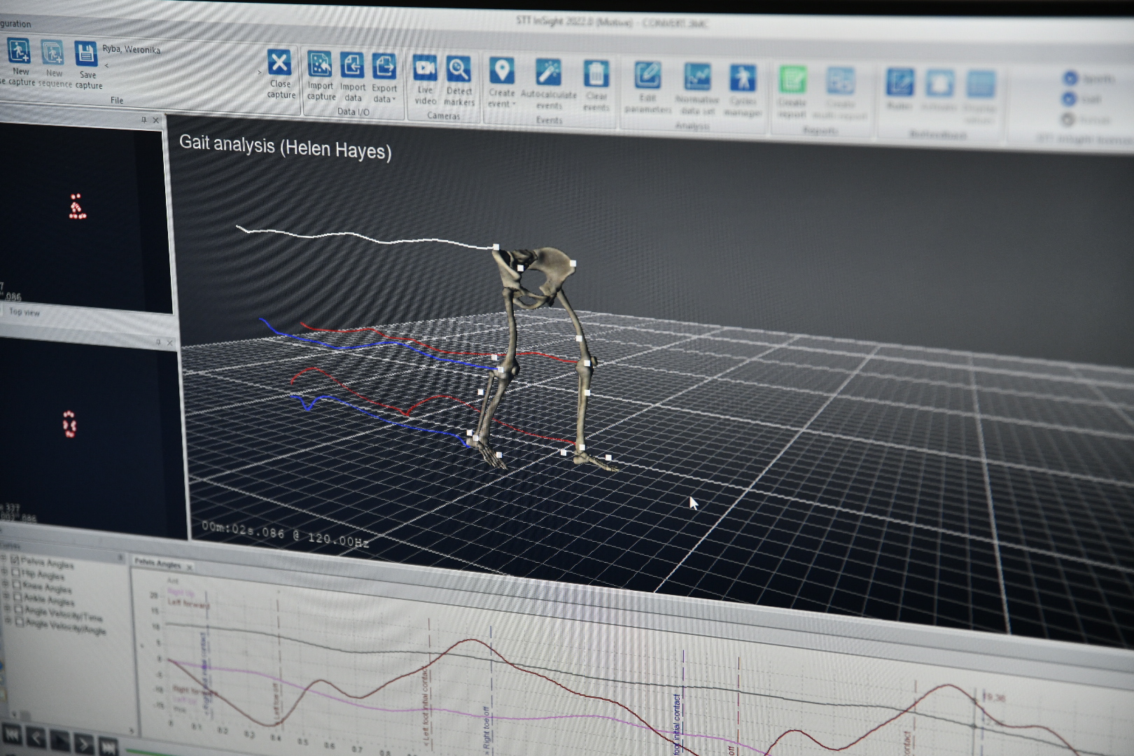Click the green Create report icon

pyautogui.click(x=792, y=80)
